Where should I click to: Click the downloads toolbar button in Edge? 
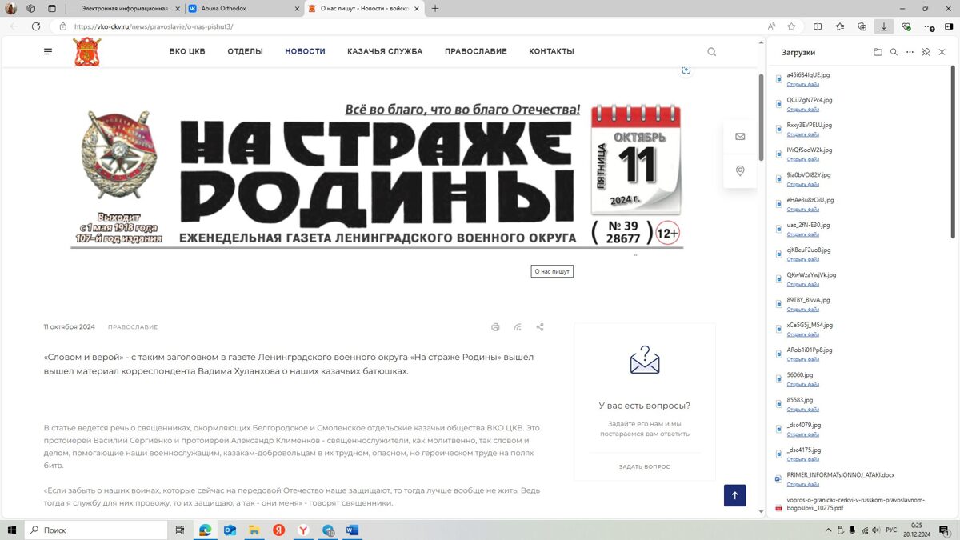click(883, 26)
